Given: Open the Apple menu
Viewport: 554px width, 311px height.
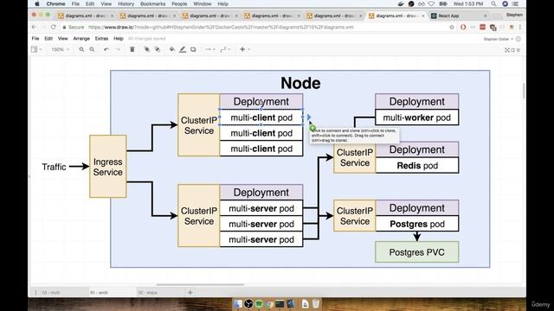Looking at the screenshot, I should tap(37, 3).
